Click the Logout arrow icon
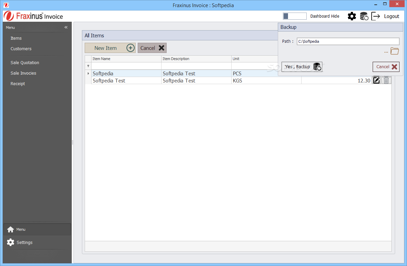The height and width of the screenshot is (266, 407). (376, 16)
